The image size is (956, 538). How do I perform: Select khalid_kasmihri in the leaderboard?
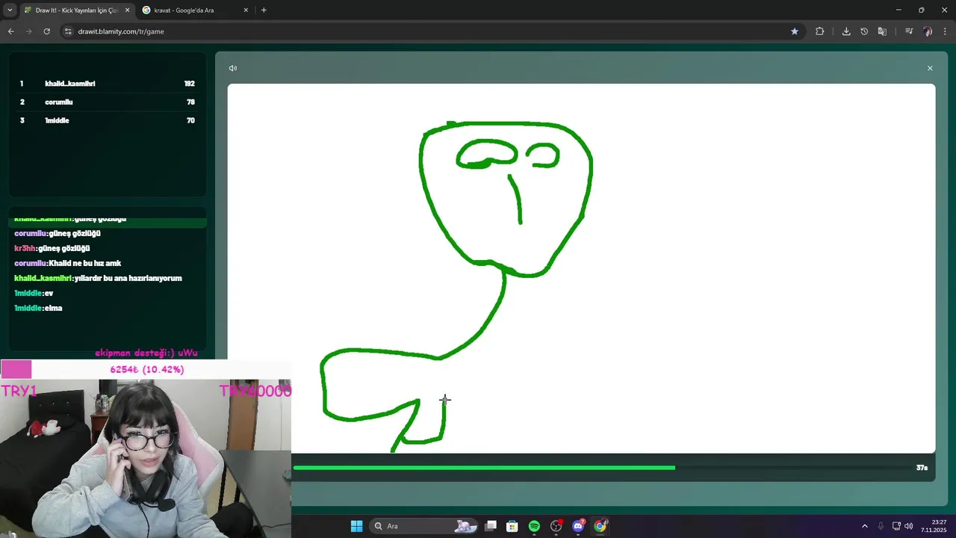70,84
